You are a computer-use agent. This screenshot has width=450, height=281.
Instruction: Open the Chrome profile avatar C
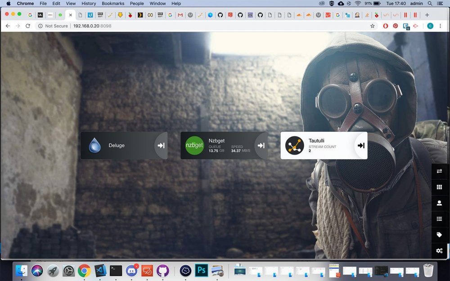[430, 26]
